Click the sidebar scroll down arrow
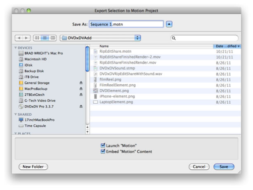 pos(87,132)
